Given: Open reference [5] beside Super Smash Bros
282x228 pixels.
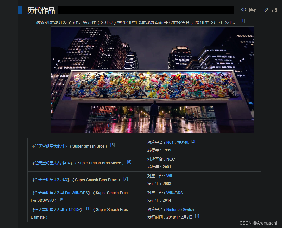Looking at the screenshot, I should coord(112,145).
